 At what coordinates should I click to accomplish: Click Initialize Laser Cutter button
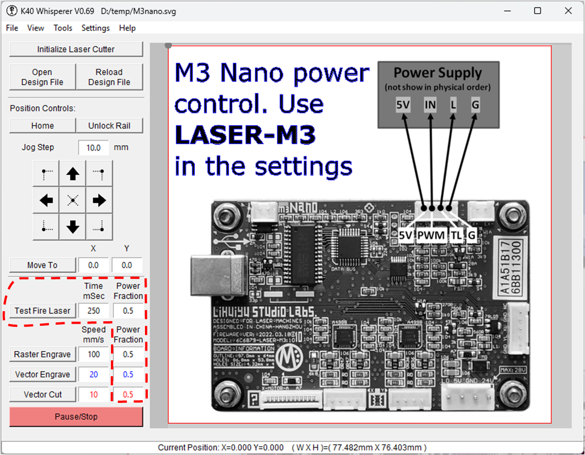[76, 49]
